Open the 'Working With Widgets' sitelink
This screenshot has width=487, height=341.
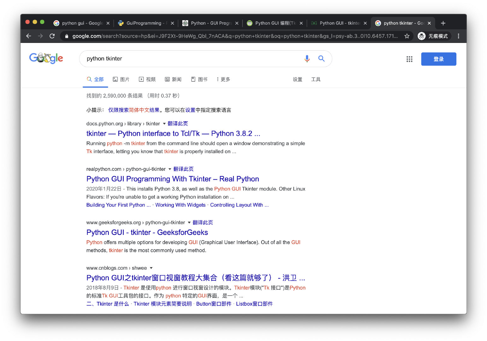pos(180,205)
